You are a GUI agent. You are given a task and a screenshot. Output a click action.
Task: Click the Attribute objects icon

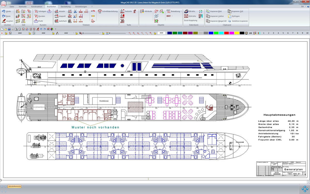coord(142,11)
